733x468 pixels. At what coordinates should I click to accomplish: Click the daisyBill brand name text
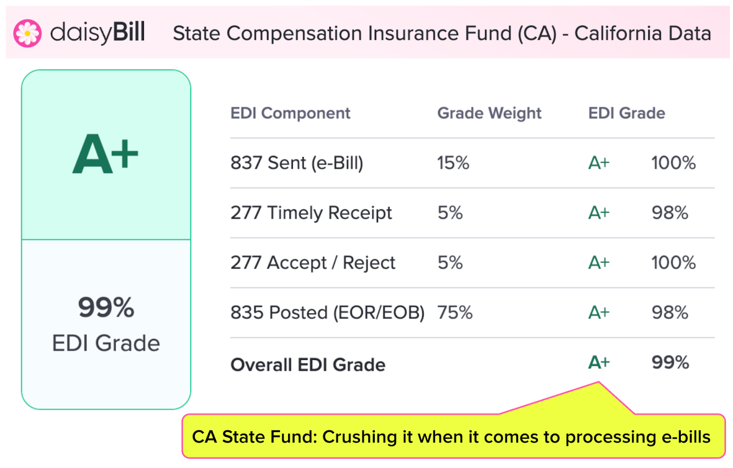click(x=98, y=33)
